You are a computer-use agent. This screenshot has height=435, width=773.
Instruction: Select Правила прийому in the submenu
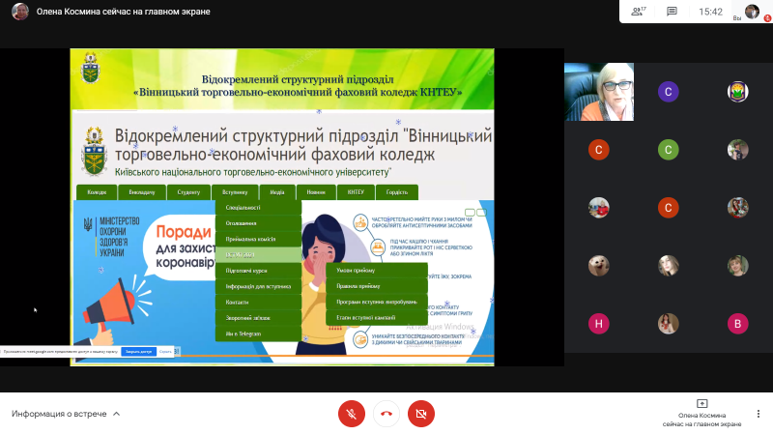coord(377,286)
